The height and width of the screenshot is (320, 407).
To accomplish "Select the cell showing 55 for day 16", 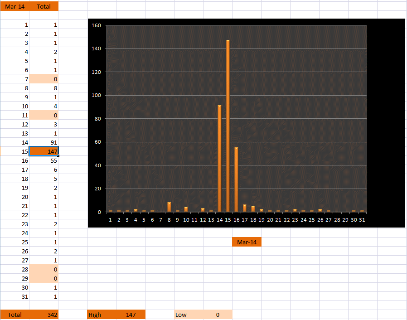I will (x=44, y=160).
